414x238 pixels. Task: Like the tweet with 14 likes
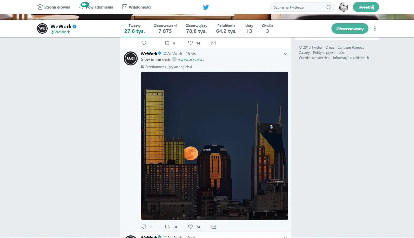[190, 43]
